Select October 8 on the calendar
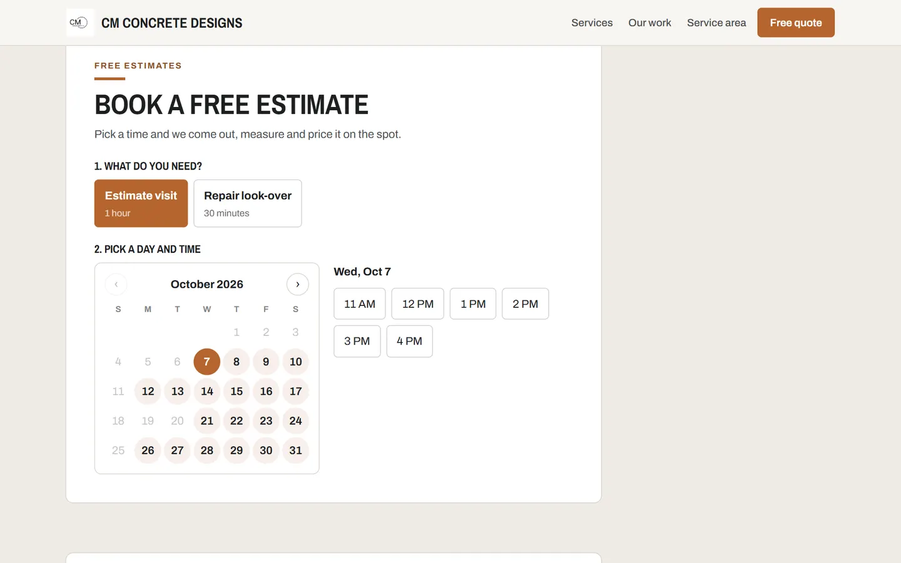Viewport: 901px width, 563px height. 237,362
